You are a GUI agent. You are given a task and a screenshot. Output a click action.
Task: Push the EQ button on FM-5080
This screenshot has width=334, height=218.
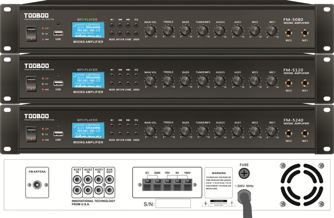(136, 25)
